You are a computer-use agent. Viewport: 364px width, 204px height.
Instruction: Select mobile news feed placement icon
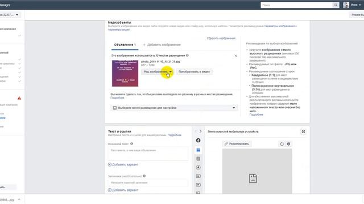[x=198, y=150]
